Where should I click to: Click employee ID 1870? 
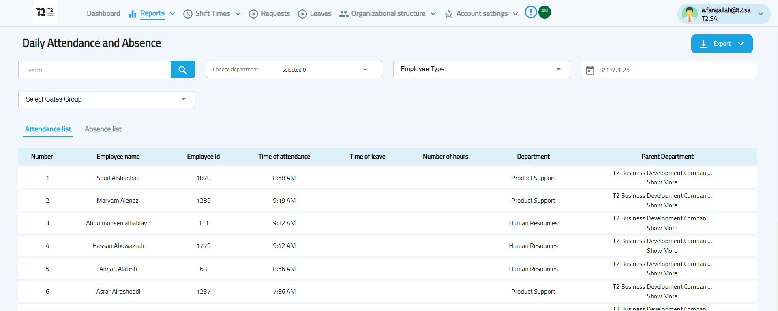click(204, 178)
